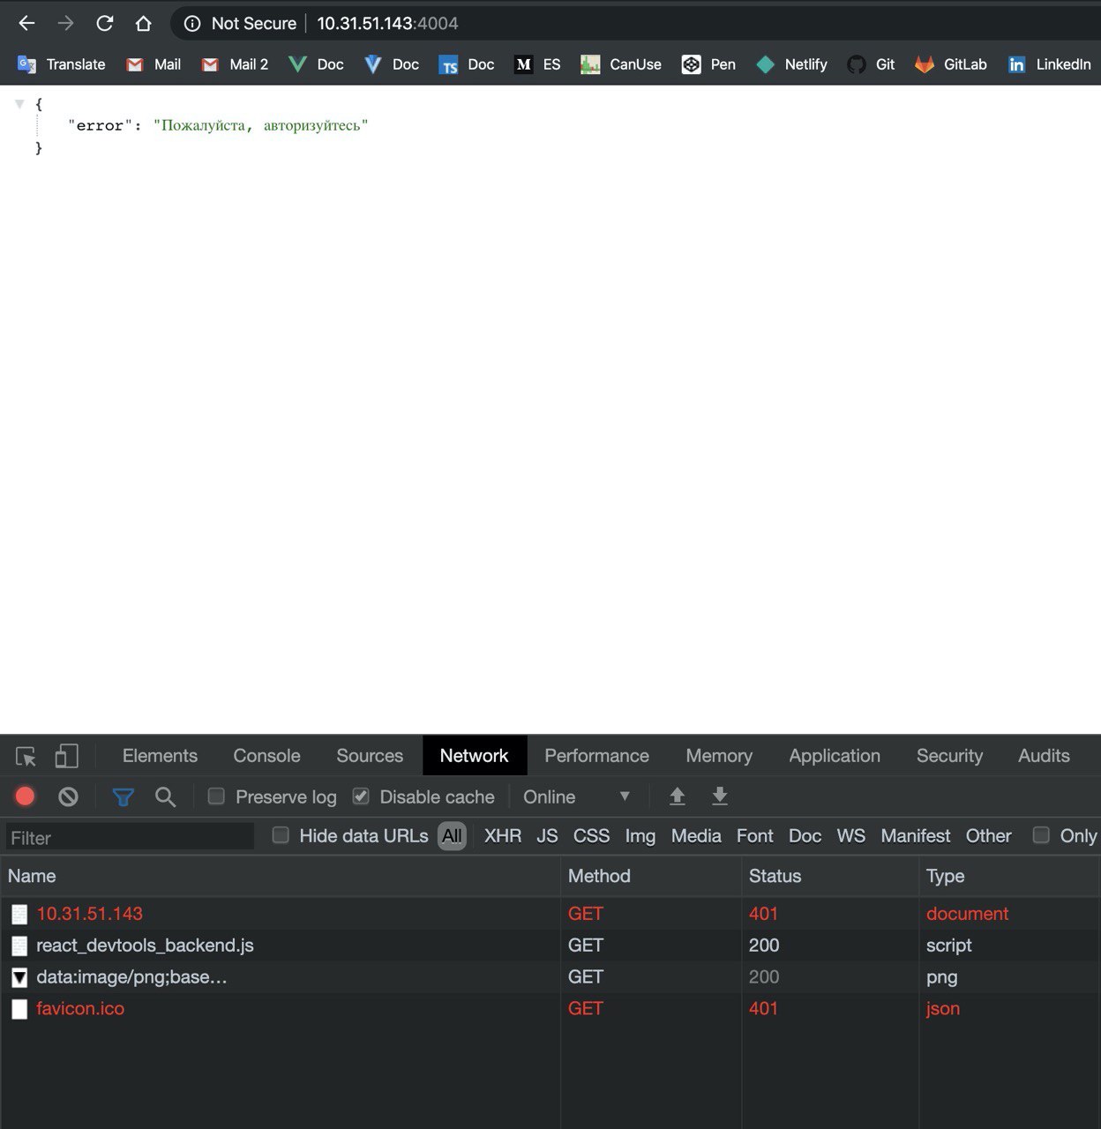Image resolution: width=1101 pixels, height=1129 pixels.
Task: Filter requests by CSS
Action: pyautogui.click(x=591, y=836)
